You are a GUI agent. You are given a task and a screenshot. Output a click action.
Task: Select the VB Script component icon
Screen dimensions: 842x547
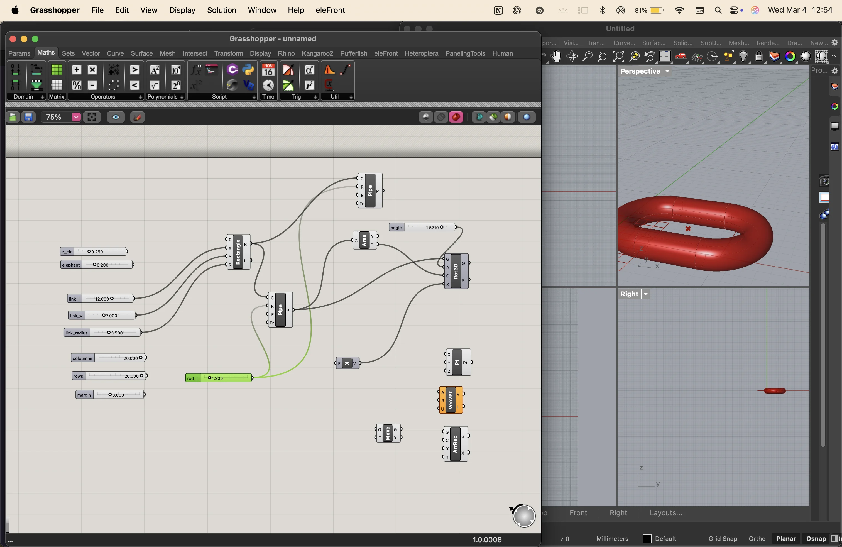click(x=249, y=85)
